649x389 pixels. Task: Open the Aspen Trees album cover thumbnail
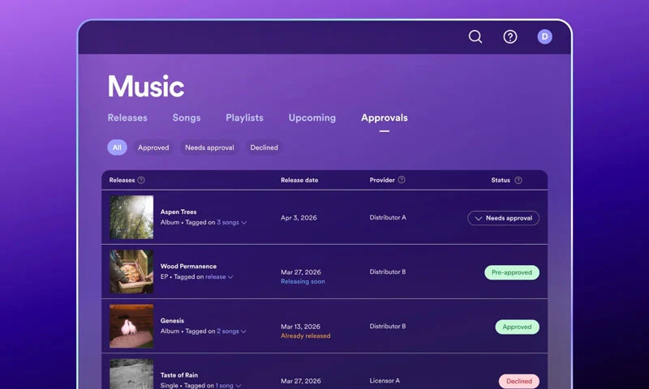tap(131, 217)
